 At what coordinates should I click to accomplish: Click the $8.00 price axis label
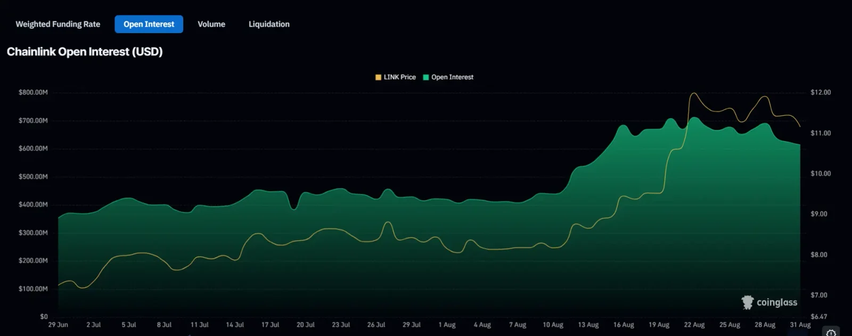point(819,255)
